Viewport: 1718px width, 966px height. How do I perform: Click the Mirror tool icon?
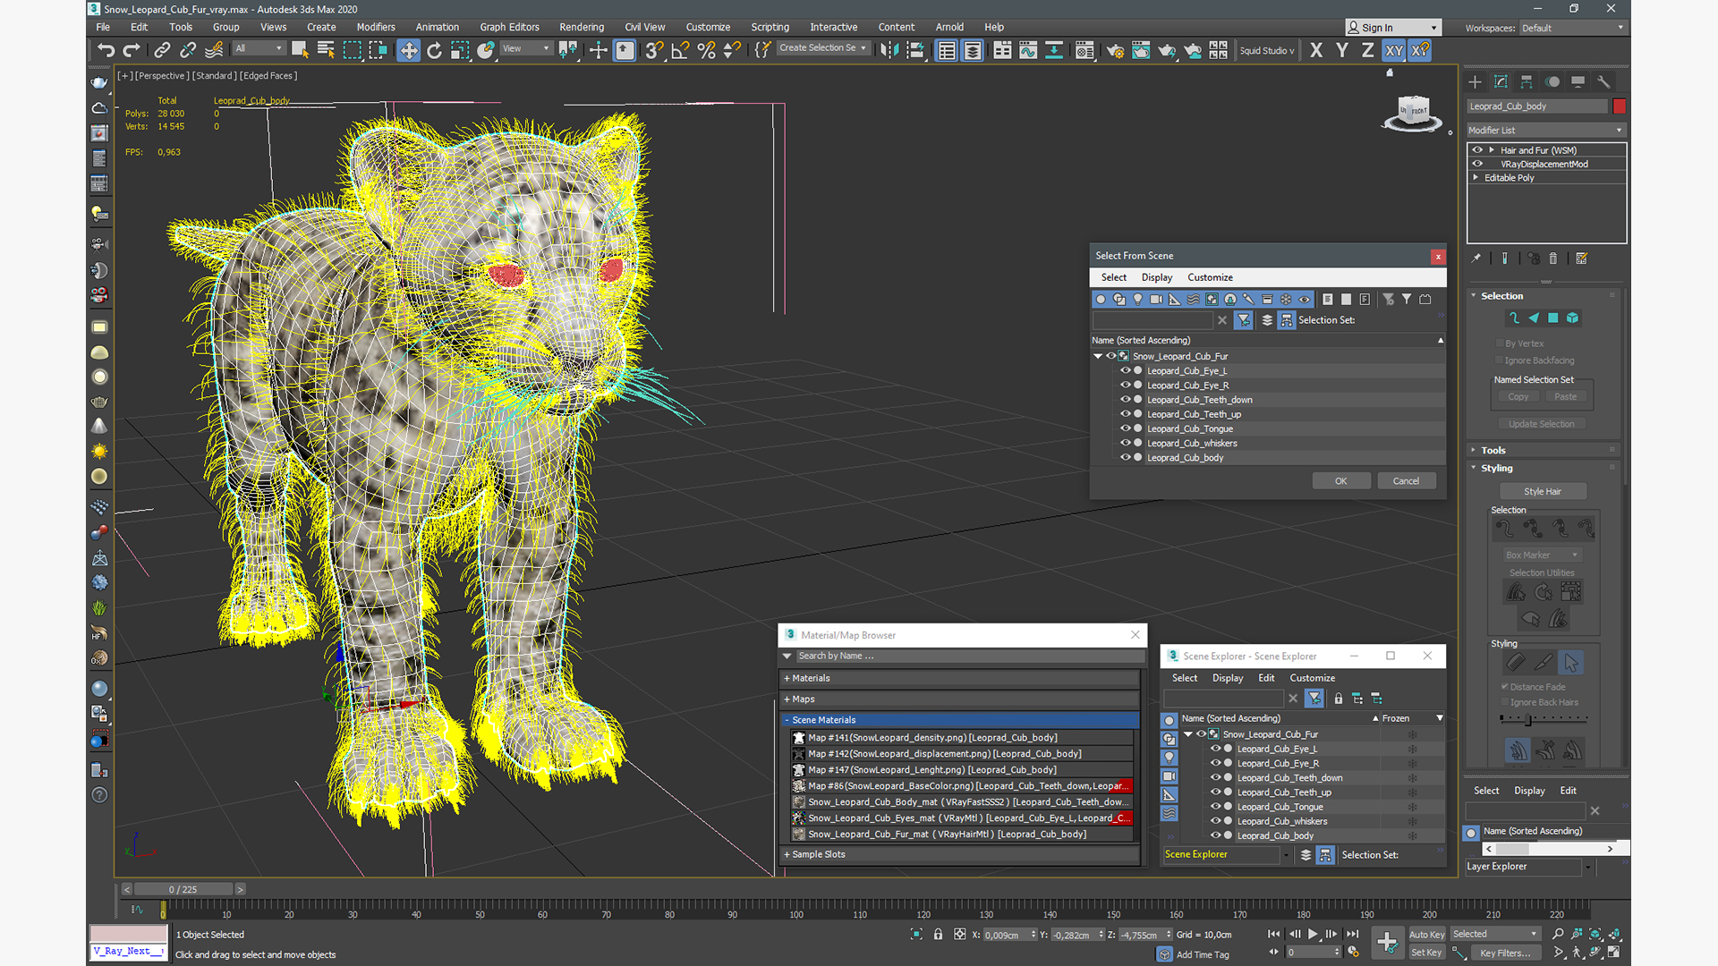click(x=889, y=50)
